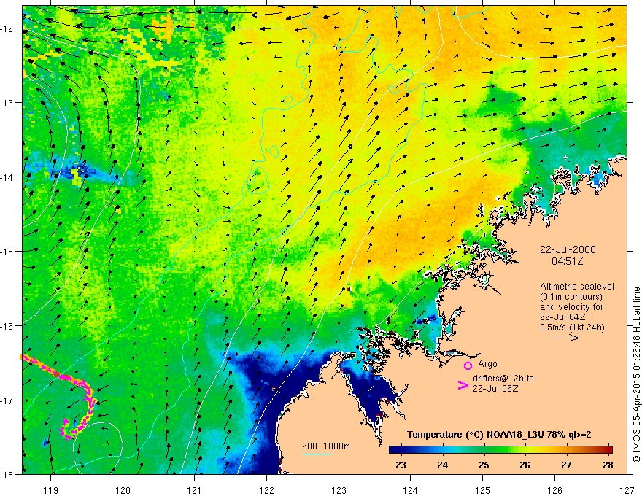Click the orange section of colorbar near 27

(x=566, y=449)
